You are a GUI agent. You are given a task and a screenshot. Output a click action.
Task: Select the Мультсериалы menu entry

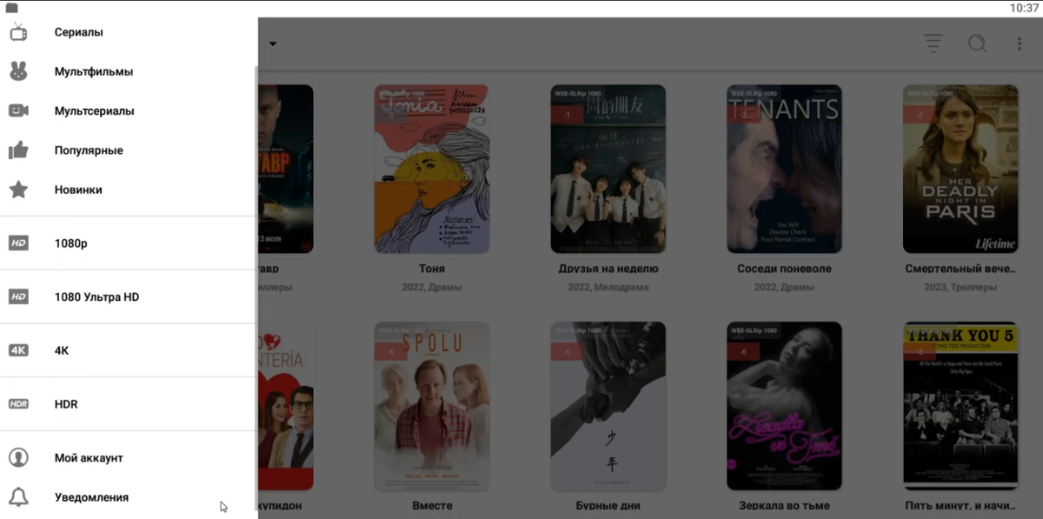tap(129, 110)
